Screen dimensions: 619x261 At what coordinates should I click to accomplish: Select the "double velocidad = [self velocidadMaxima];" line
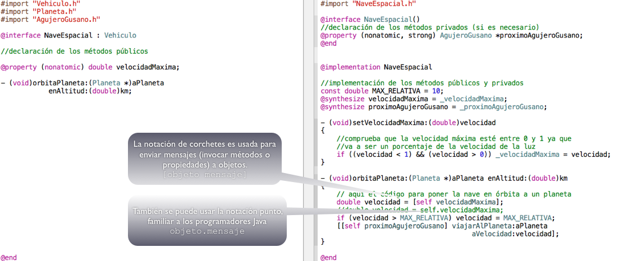point(420,202)
